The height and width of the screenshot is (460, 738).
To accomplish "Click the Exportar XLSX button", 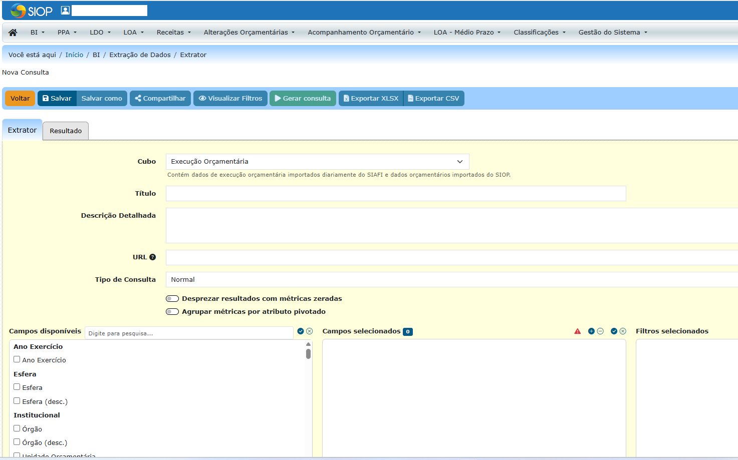I will (371, 98).
